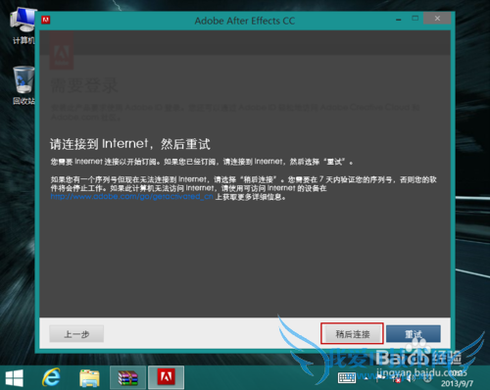
Task: Select the 计算机 (Computer) desktop icon
Action: click(x=23, y=26)
